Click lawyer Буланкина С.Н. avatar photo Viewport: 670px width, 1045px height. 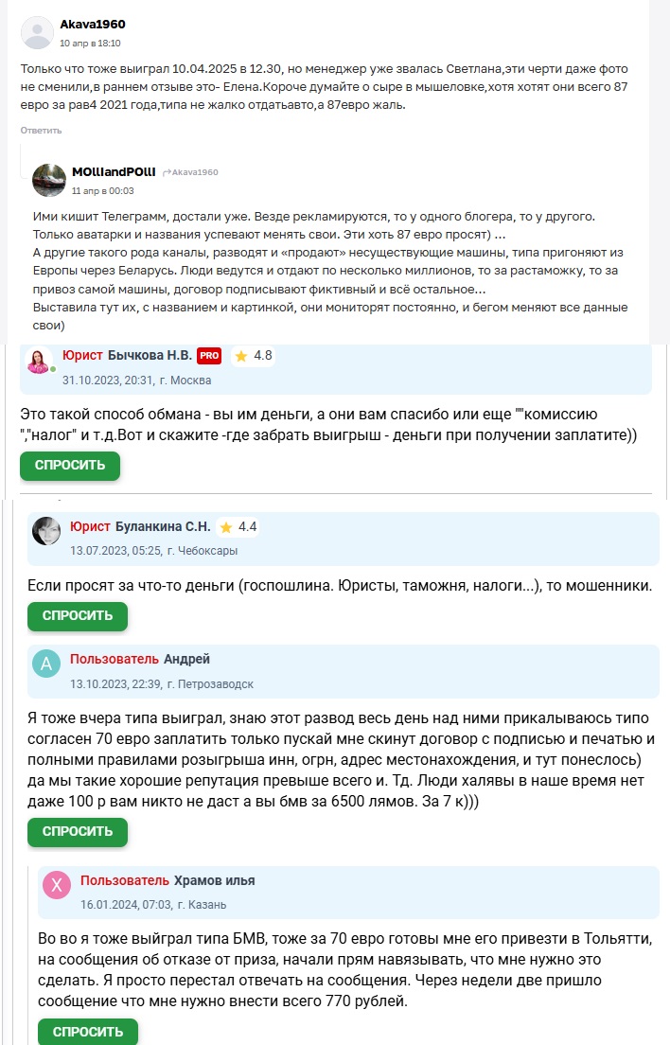point(46,531)
